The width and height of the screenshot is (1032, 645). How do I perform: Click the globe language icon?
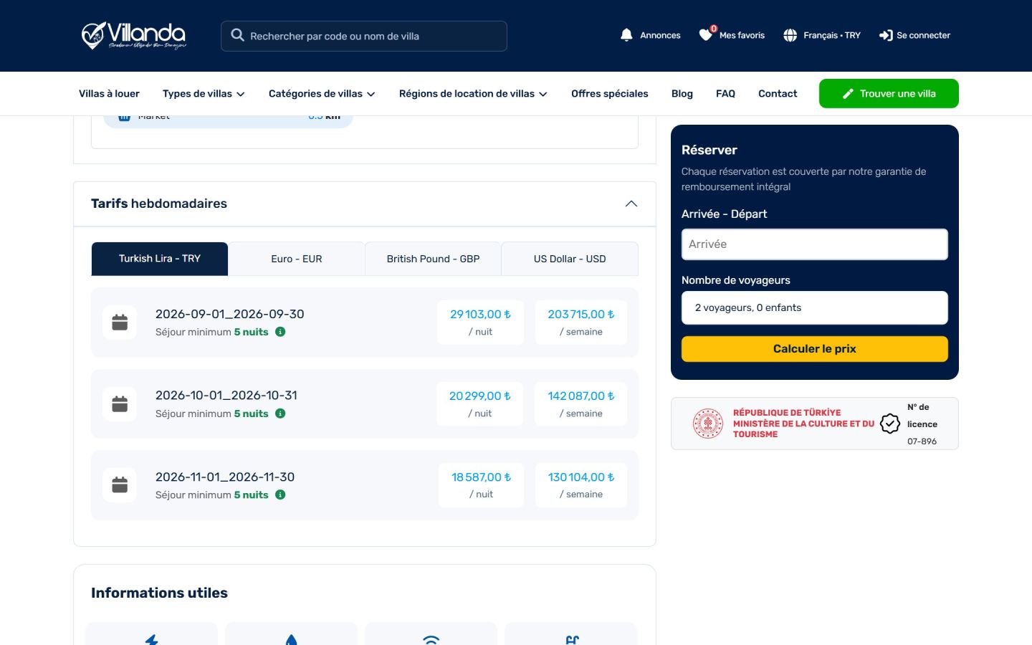(790, 35)
